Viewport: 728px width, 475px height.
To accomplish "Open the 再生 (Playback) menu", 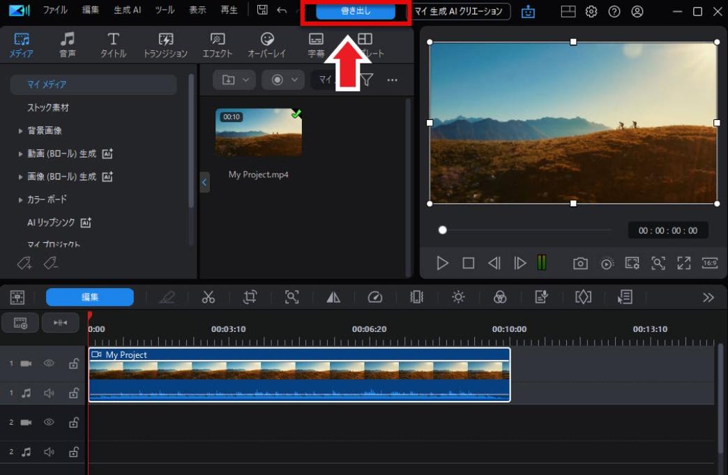I will click(229, 10).
